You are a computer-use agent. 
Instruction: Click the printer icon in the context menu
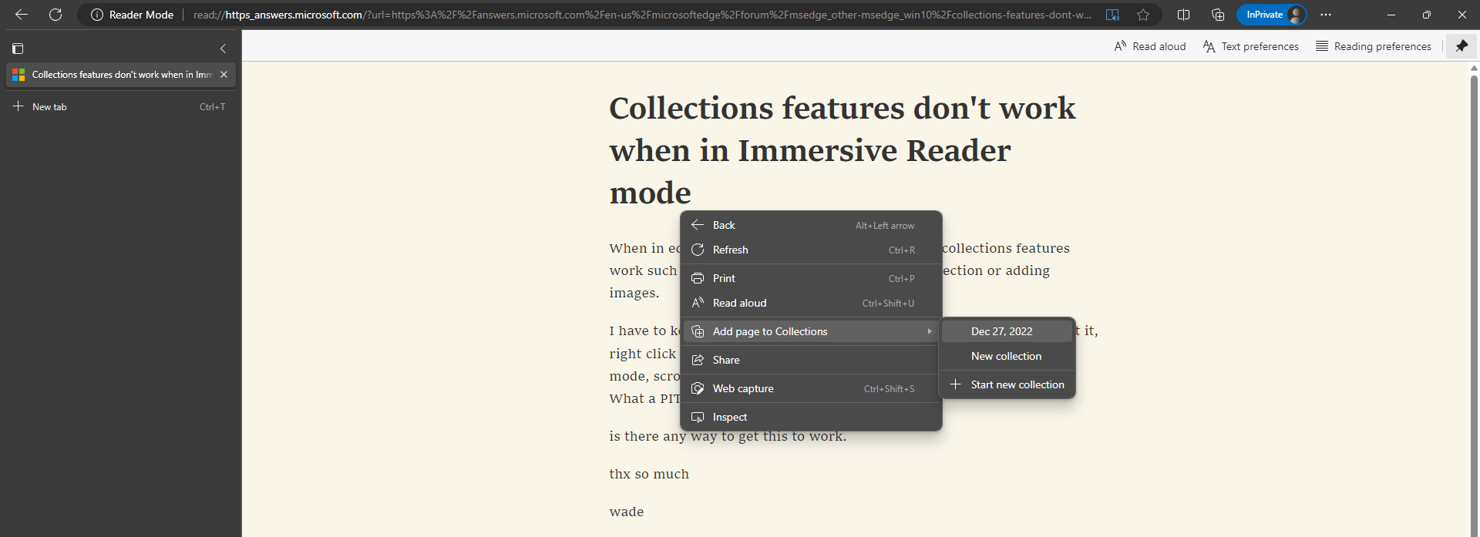[698, 278]
